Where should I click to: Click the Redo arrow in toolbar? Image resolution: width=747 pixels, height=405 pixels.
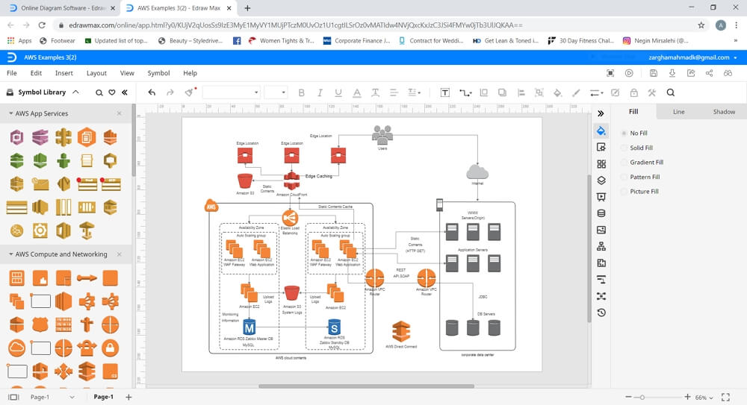tap(170, 92)
